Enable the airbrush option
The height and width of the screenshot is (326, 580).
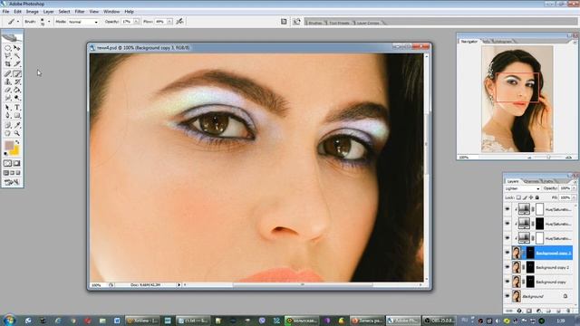179,22
